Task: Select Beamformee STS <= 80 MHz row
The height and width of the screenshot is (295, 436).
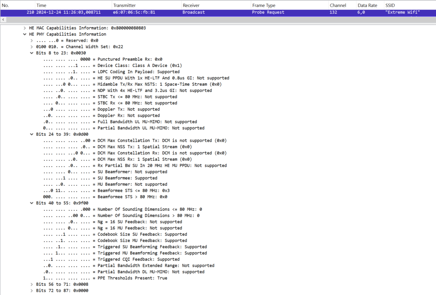Action: (106, 191)
